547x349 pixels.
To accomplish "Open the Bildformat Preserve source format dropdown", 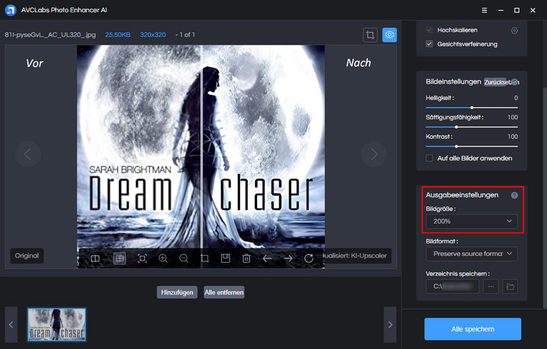I will pos(472,254).
